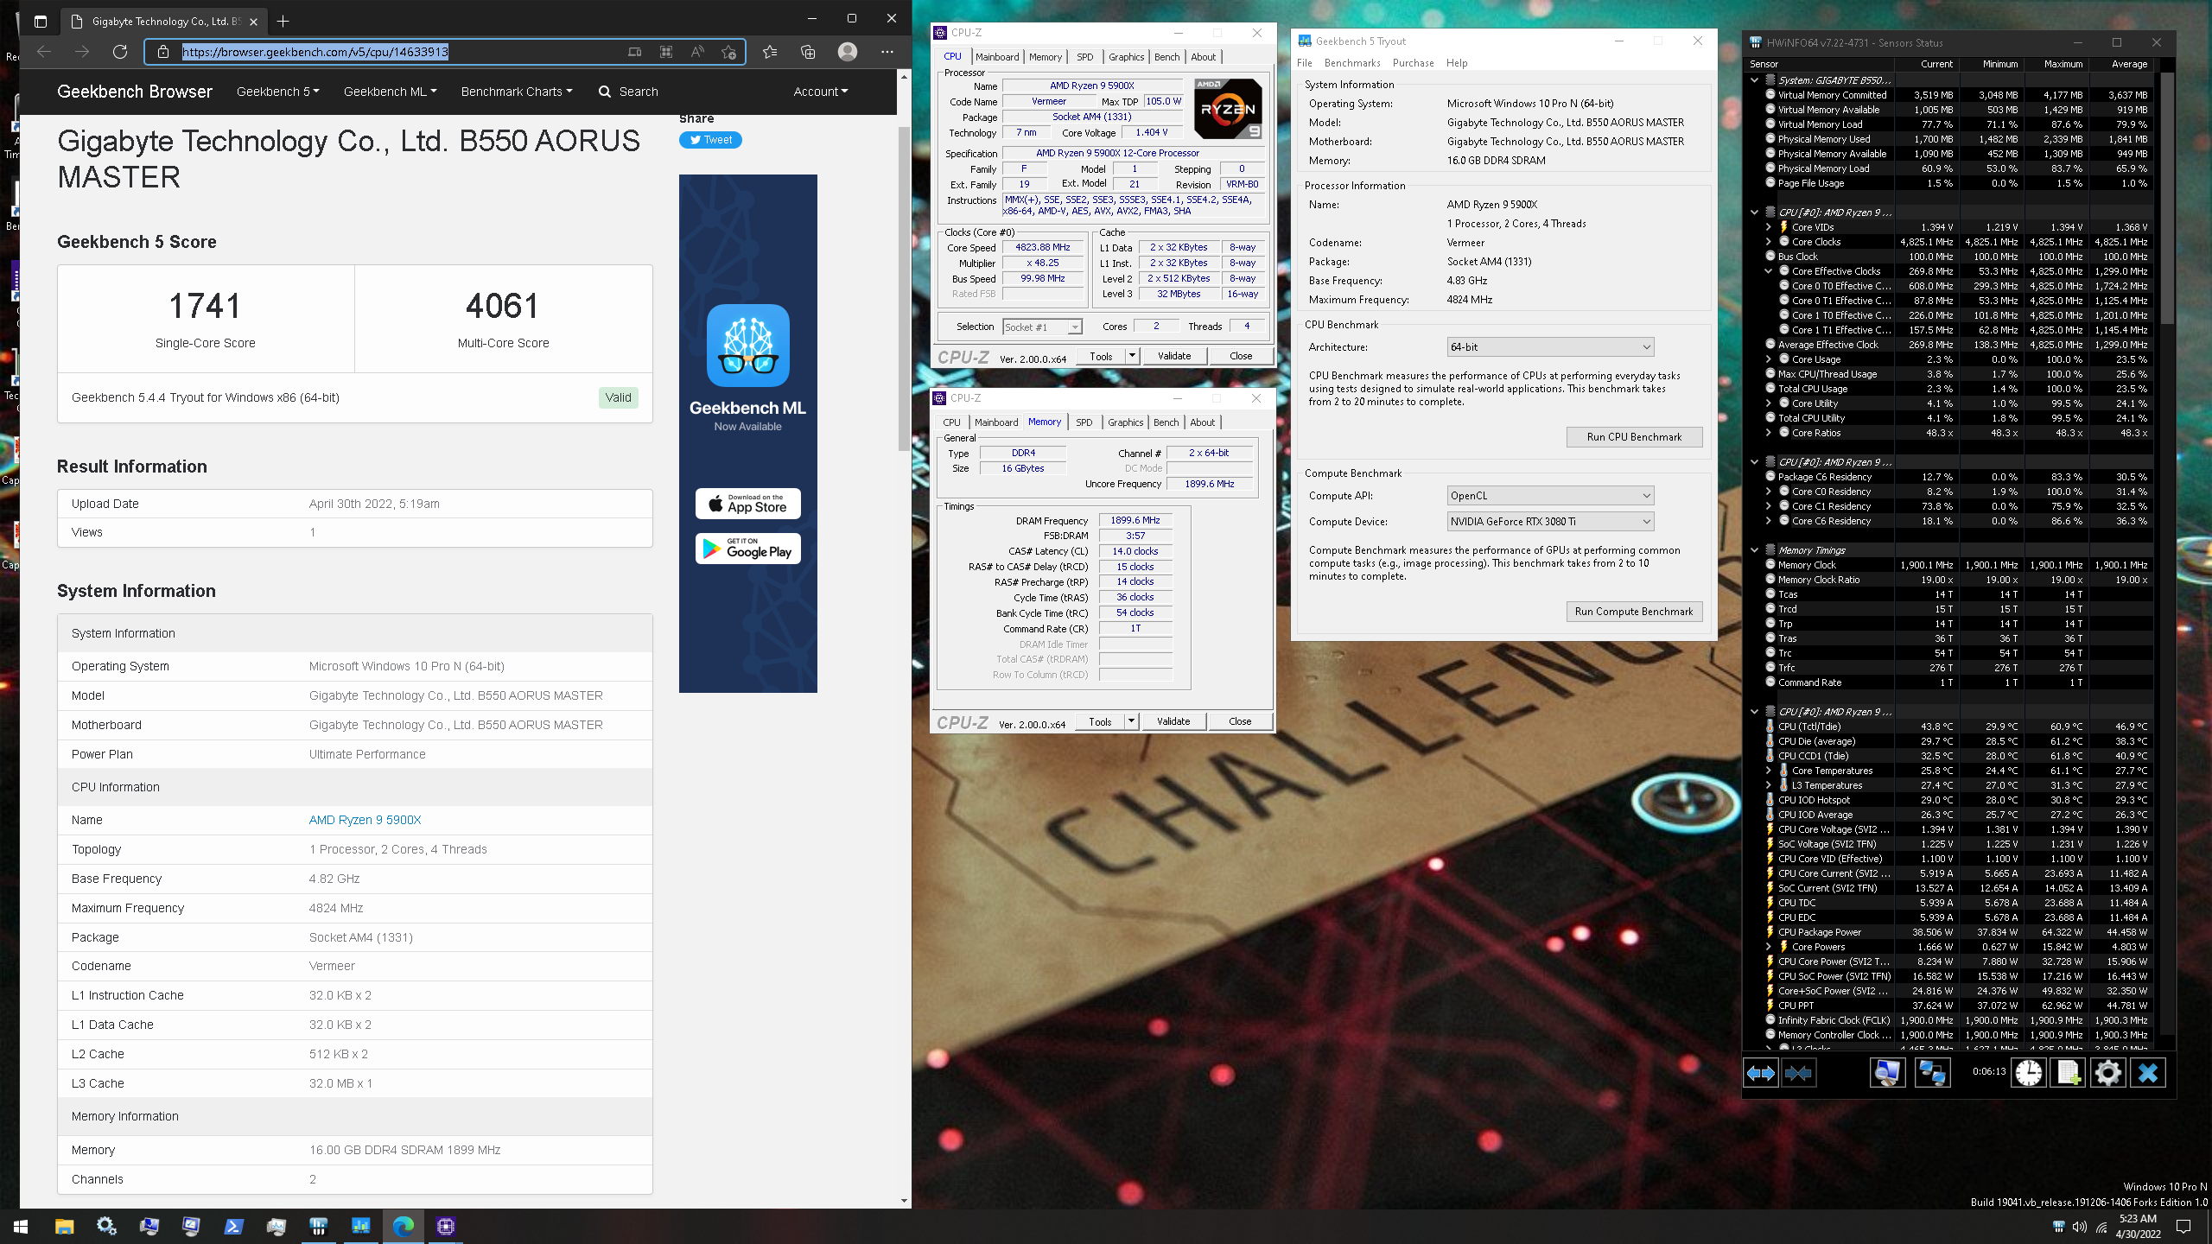Switch to SPD tab in upper CPU-Z
This screenshot has height=1244, width=2212.
pos(1084,57)
